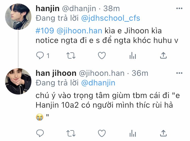
Task: Open @jihoon.han mention in tweet text
Action: click(x=79, y=31)
